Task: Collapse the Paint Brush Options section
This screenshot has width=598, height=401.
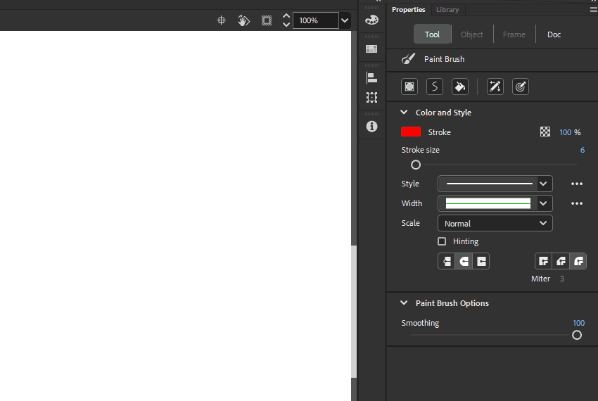Action: coord(404,303)
